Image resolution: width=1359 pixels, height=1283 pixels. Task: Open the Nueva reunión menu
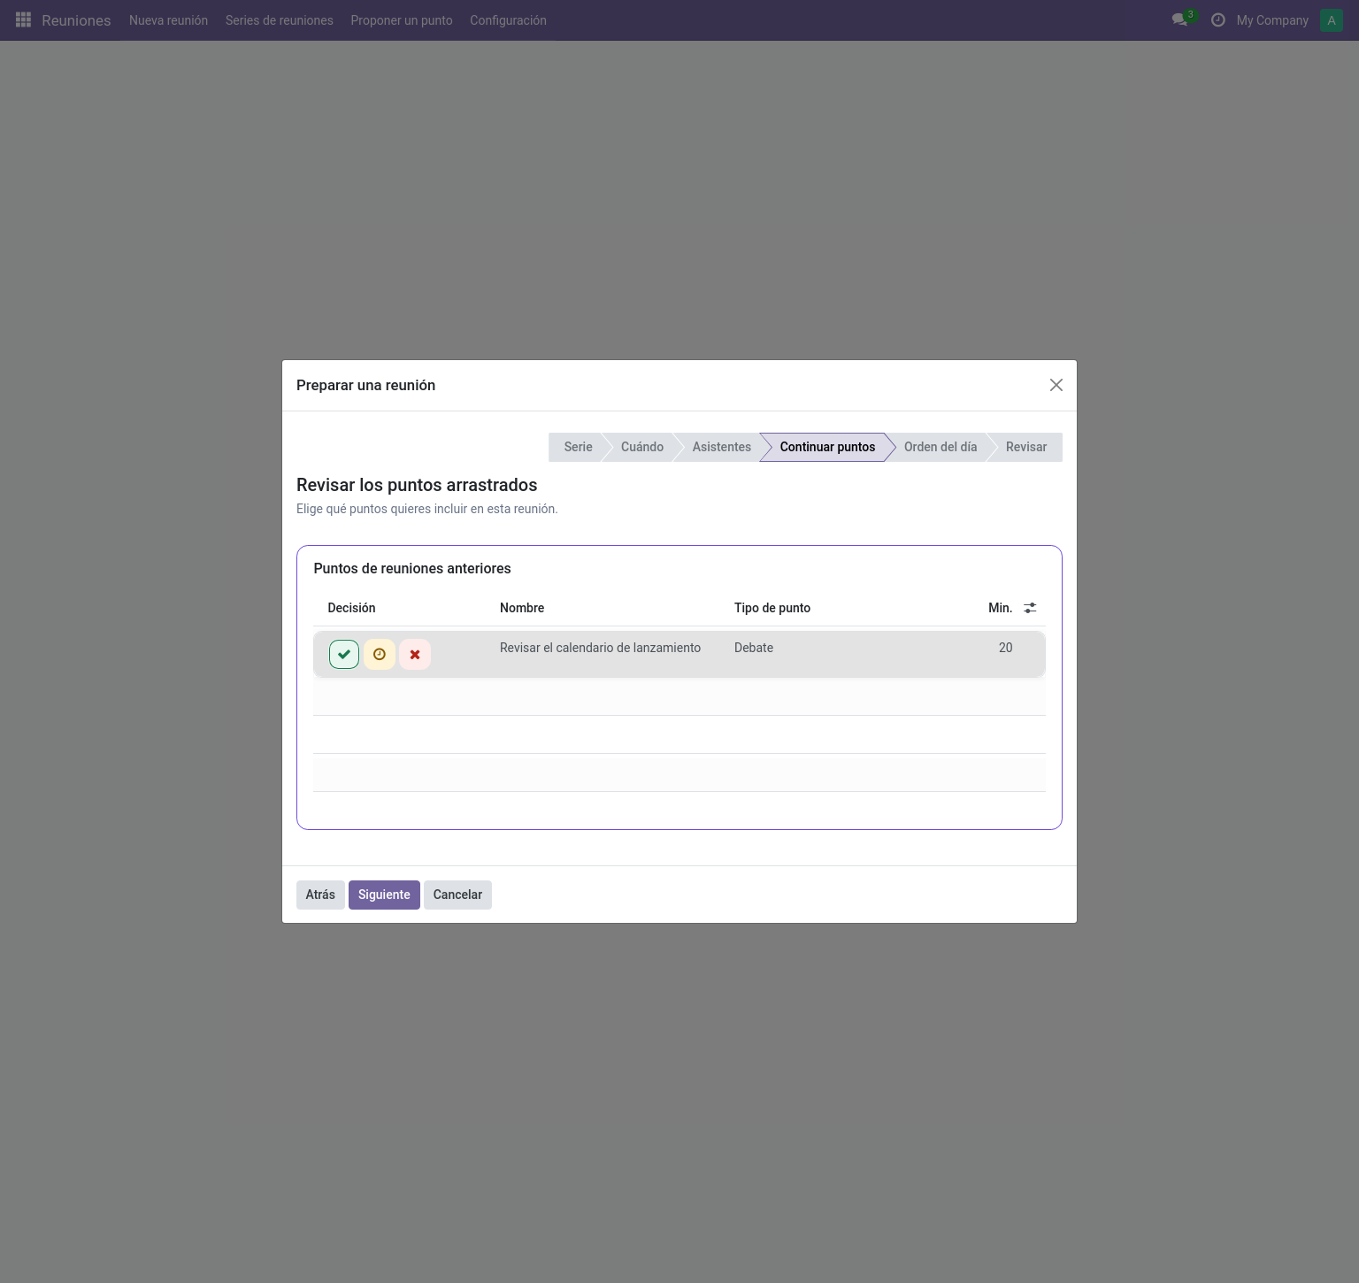coord(168,20)
